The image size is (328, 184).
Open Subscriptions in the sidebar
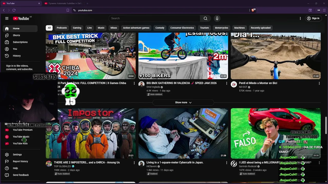click(x=20, y=42)
